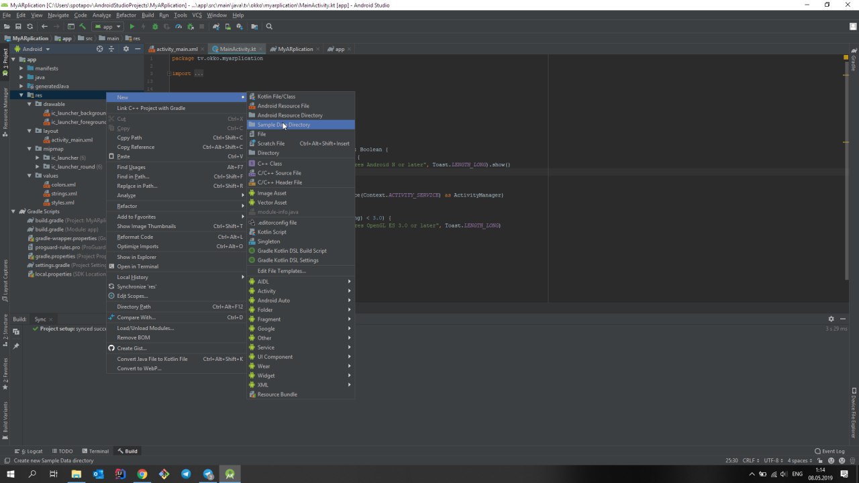Image resolution: width=859 pixels, height=483 pixels.
Task: Switch to the activity_main.xml editor tab
Action: (176, 49)
